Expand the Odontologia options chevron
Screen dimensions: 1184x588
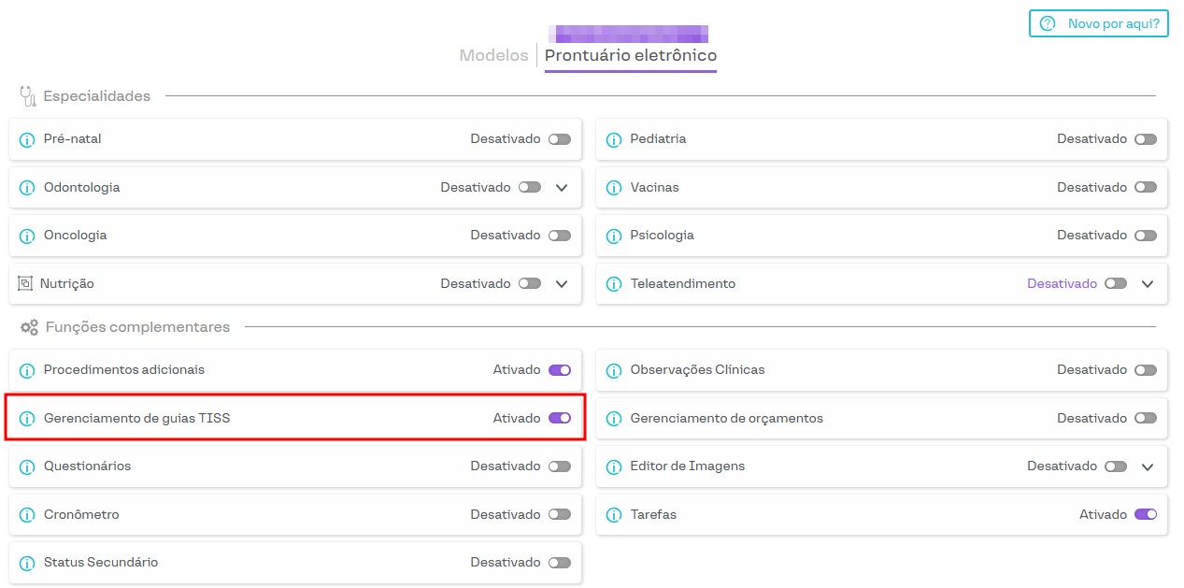[562, 187]
